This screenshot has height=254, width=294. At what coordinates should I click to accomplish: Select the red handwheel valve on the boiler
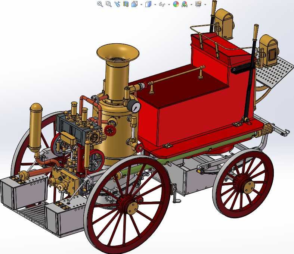(110, 131)
